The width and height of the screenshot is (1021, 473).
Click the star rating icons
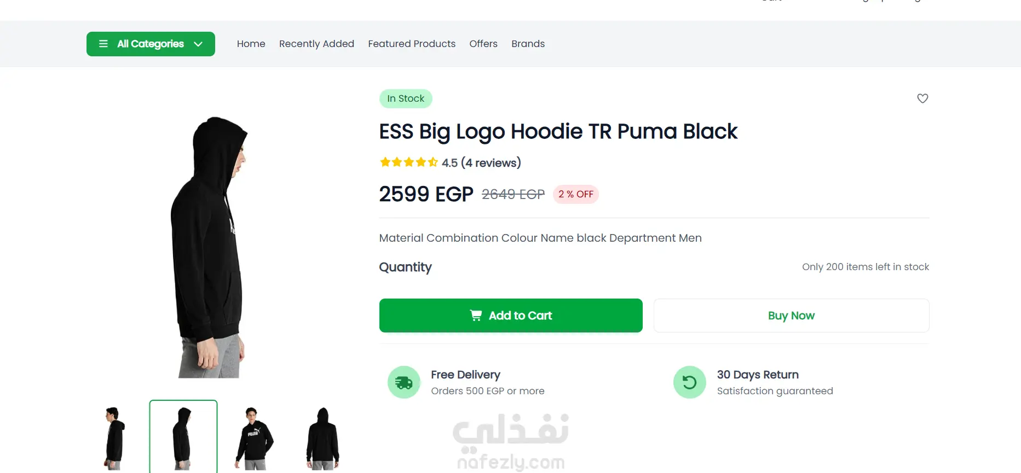click(x=409, y=162)
